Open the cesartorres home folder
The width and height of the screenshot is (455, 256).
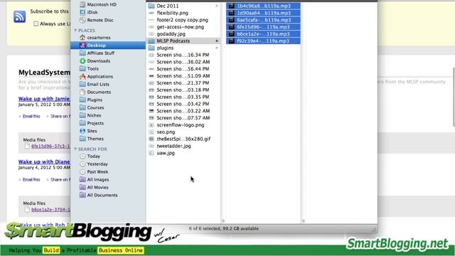pos(99,38)
